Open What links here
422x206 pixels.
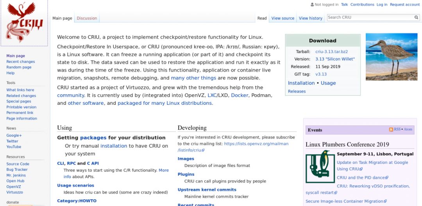click(20, 90)
